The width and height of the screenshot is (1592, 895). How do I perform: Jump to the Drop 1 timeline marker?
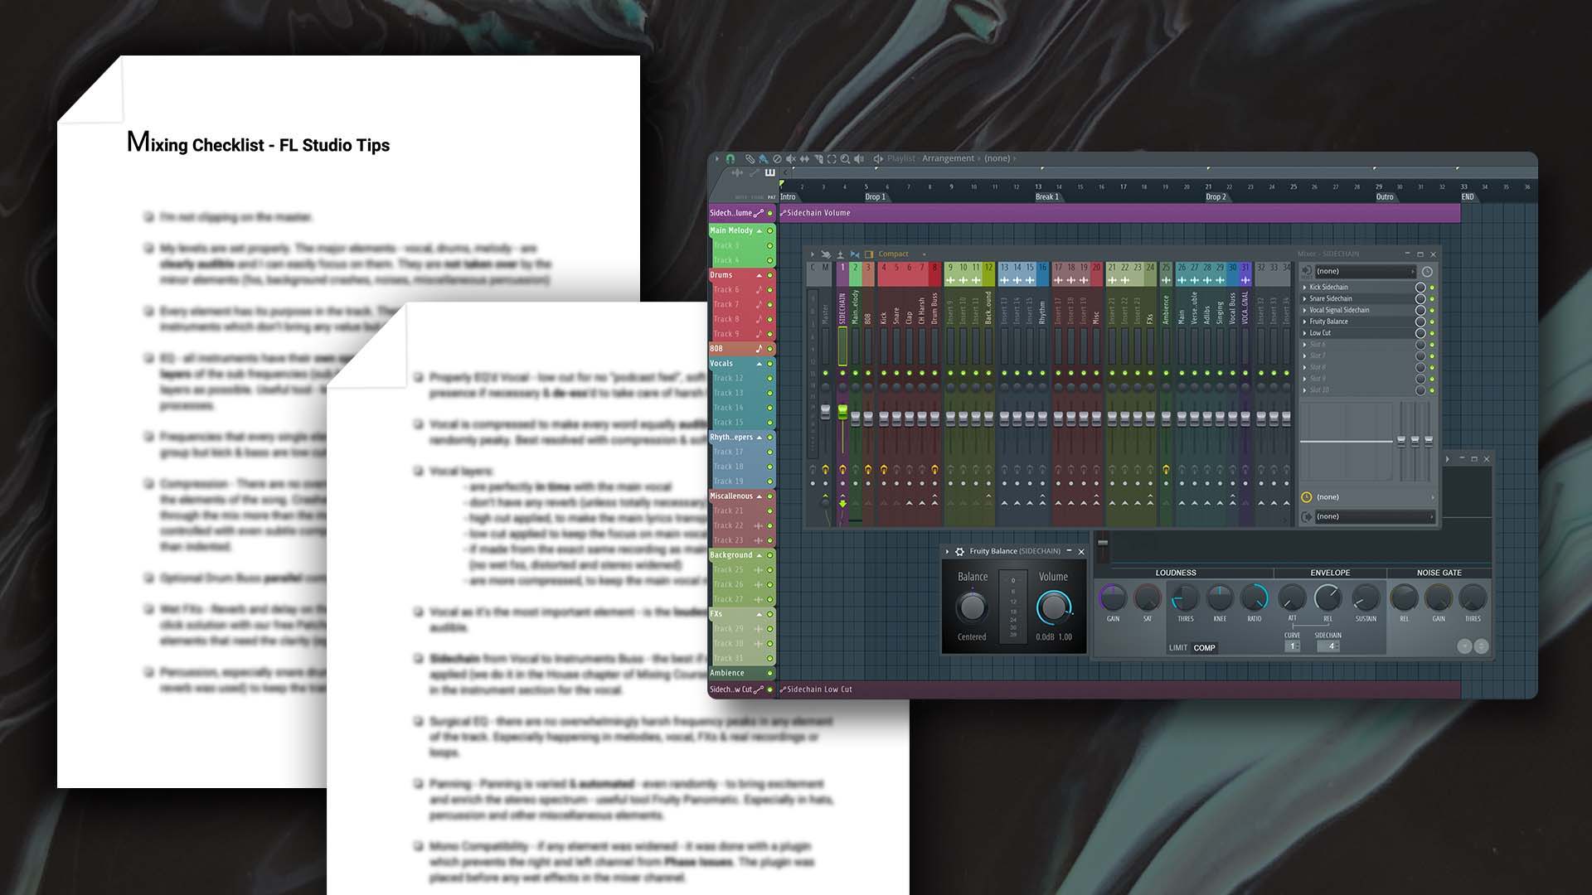(876, 197)
